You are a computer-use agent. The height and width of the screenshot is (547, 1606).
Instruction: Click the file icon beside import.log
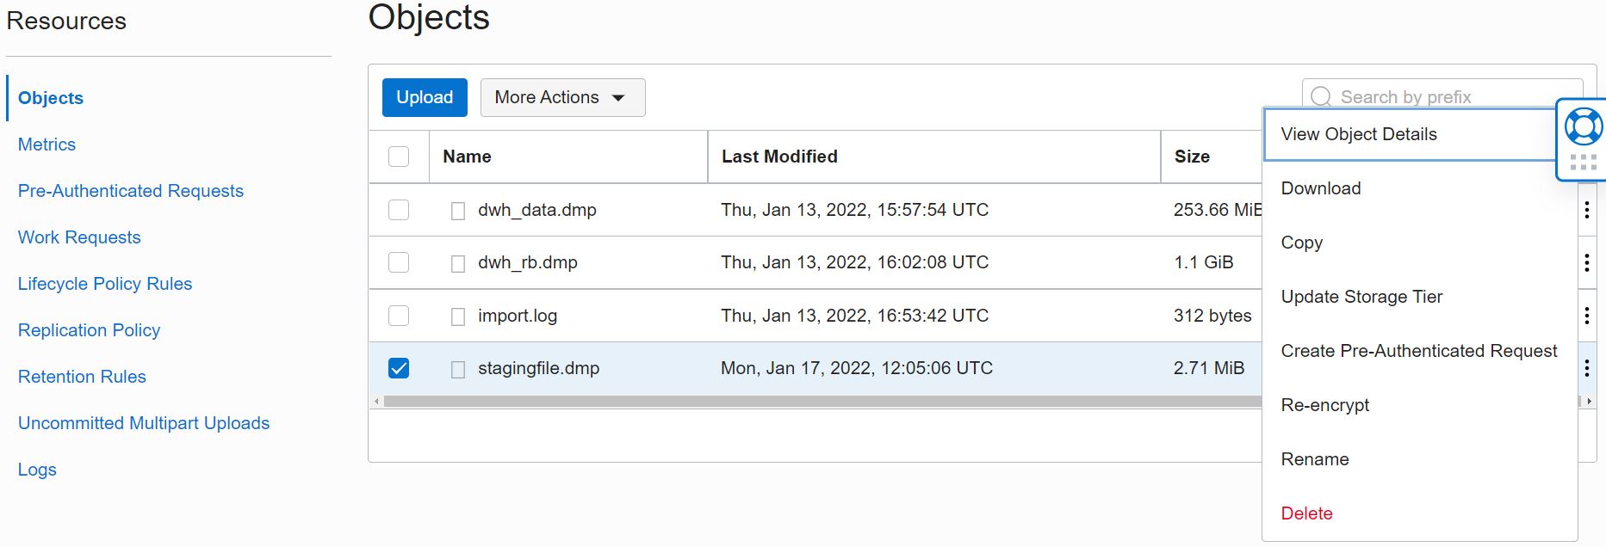[458, 317]
